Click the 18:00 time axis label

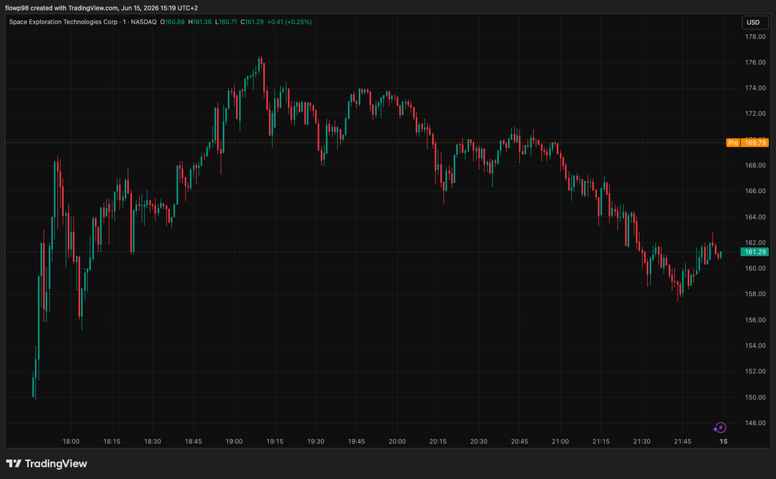[71, 442]
